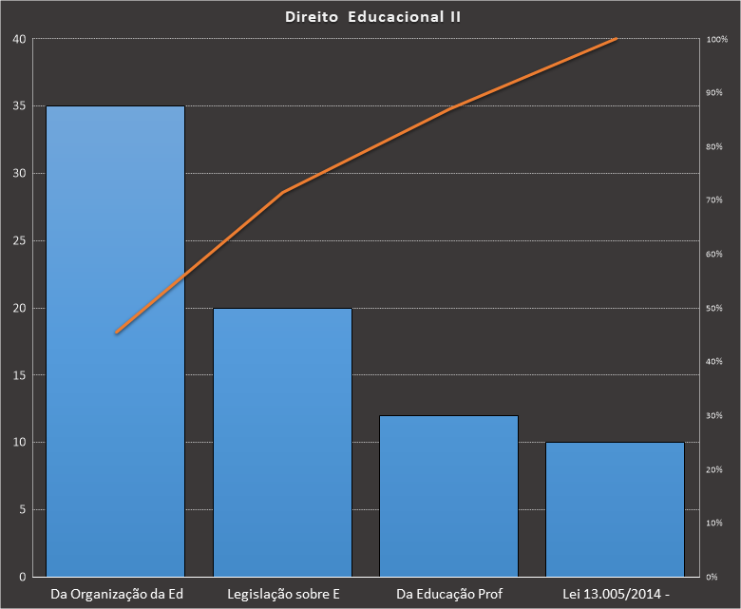This screenshot has width=741, height=609.
Task: Select the Da Educação Prof category label
Action: 448,595
